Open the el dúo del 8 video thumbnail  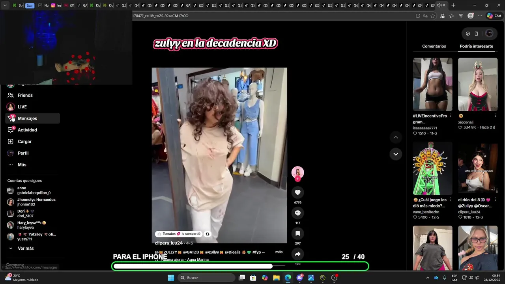tap(478, 168)
